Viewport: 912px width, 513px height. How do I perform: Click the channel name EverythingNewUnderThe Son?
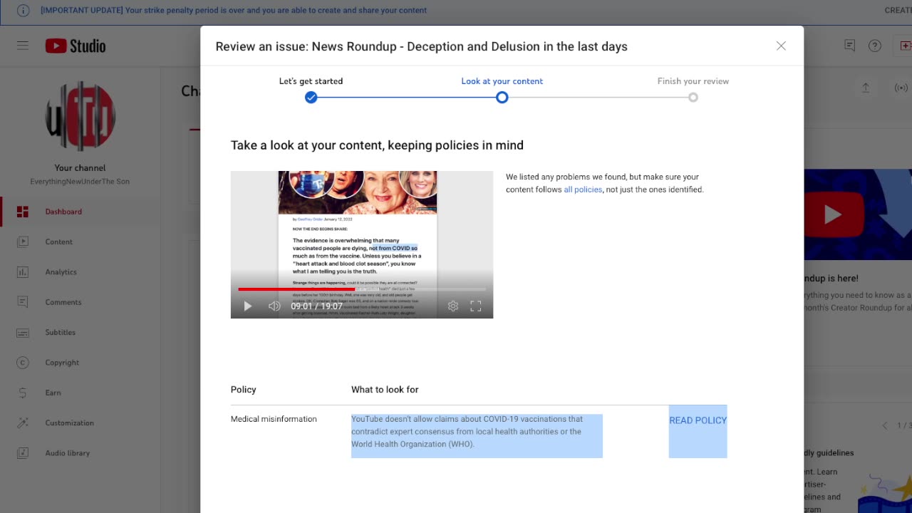tap(80, 182)
